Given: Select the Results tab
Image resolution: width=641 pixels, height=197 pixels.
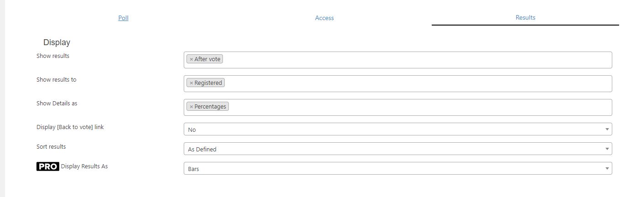Looking at the screenshot, I should (525, 17).
